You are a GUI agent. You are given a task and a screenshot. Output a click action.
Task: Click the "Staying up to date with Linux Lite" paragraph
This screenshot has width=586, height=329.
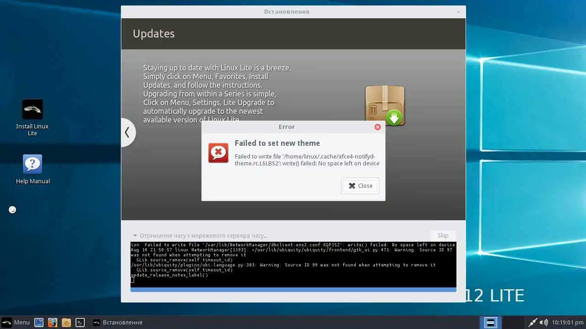coord(217,94)
